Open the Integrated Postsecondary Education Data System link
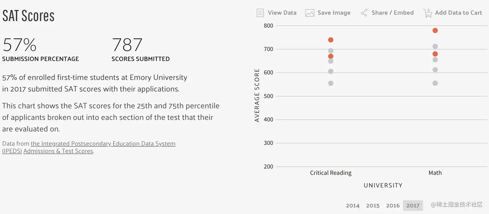This screenshot has width=489, height=214. pos(103,144)
